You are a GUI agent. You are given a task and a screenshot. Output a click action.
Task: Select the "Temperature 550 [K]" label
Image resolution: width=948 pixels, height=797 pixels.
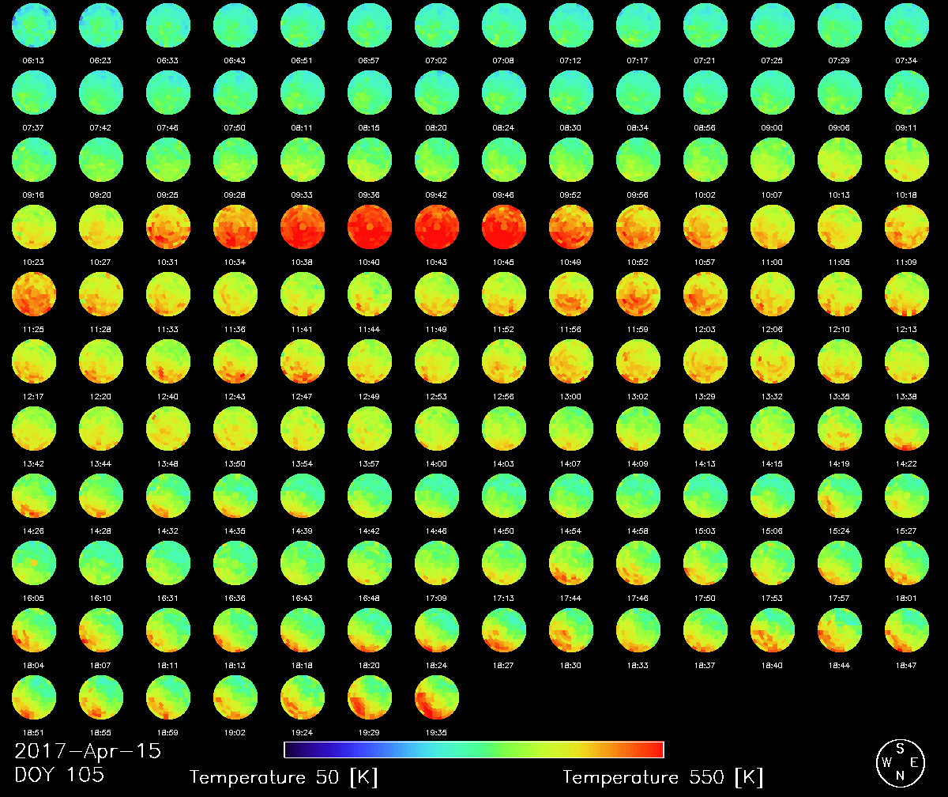point(663,777)
